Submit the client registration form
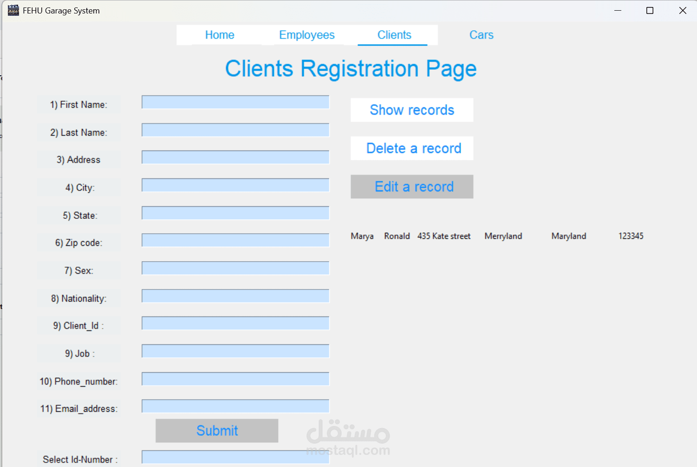 tap(217, 431)
